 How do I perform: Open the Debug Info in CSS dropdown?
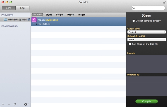pos(147,40)
